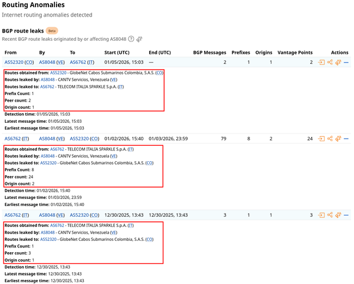This screenshot has width=354, height=284.
Task: Open AS8048 link in the first row's By column
Action: [47, 62]
